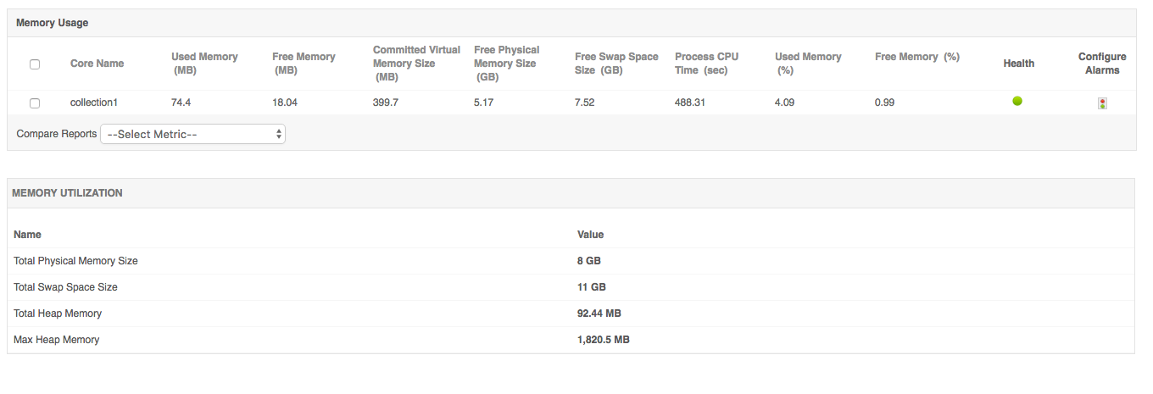Click the Total Heap Memory value
The image size is (1153, 394).
tap(599, 314)
